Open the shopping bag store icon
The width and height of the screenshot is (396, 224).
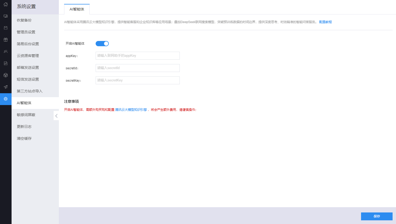point(6,28)
